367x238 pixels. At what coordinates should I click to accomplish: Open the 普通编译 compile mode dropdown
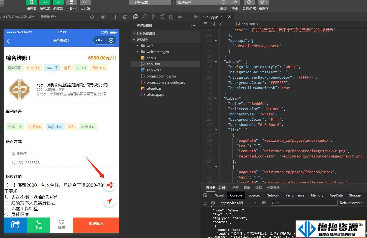[197, 2]
